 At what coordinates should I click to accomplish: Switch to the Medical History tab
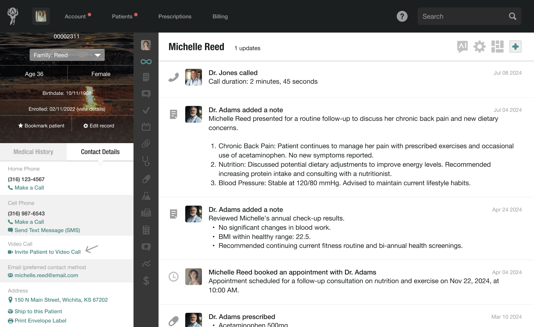pos(33,152)
